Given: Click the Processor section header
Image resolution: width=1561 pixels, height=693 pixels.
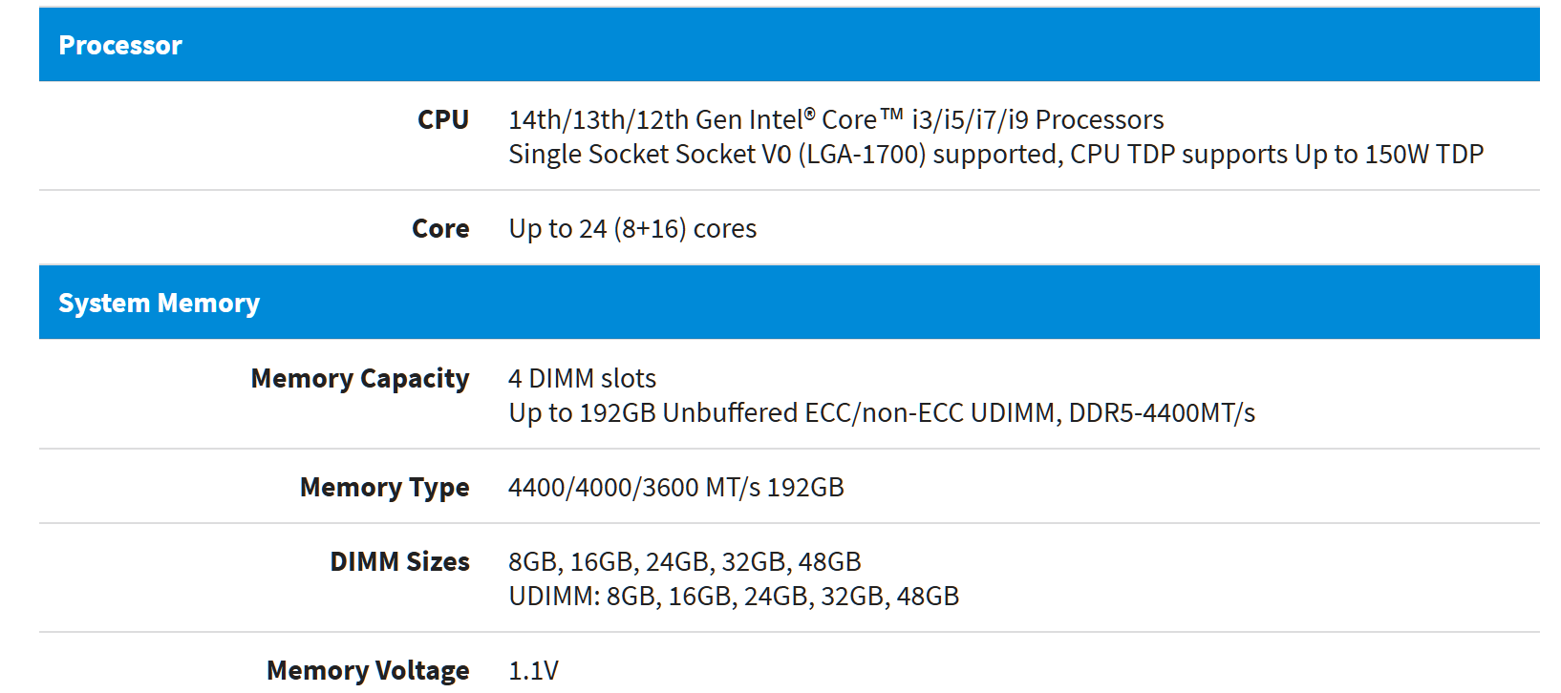Looking at the screenshot, I should click(x=120, y=45).
